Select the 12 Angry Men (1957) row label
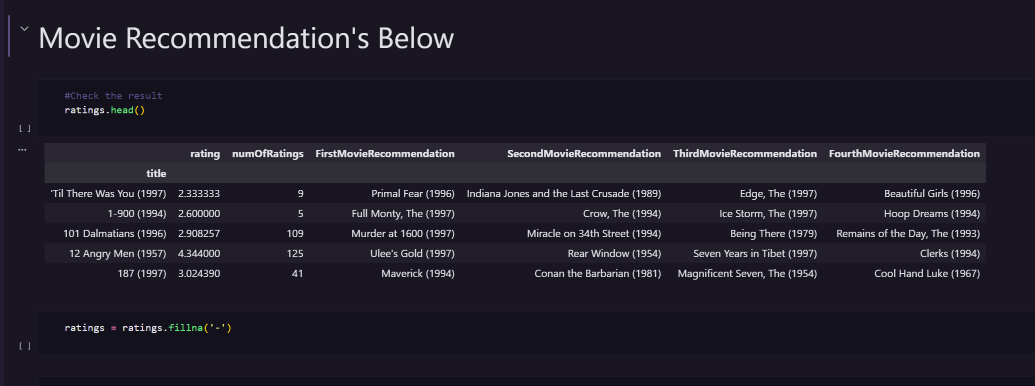This screenshot has height=386, width=1035. click(117, 254)
